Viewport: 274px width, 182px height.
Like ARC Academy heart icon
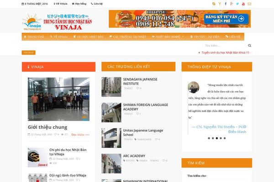click(163, 161)
